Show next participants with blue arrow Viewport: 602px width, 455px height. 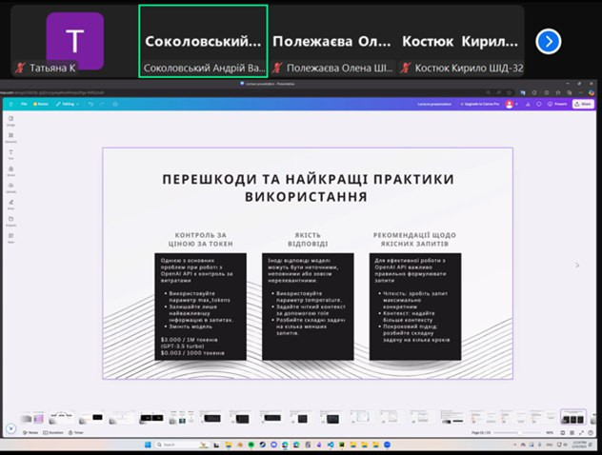tap(549, 42)
